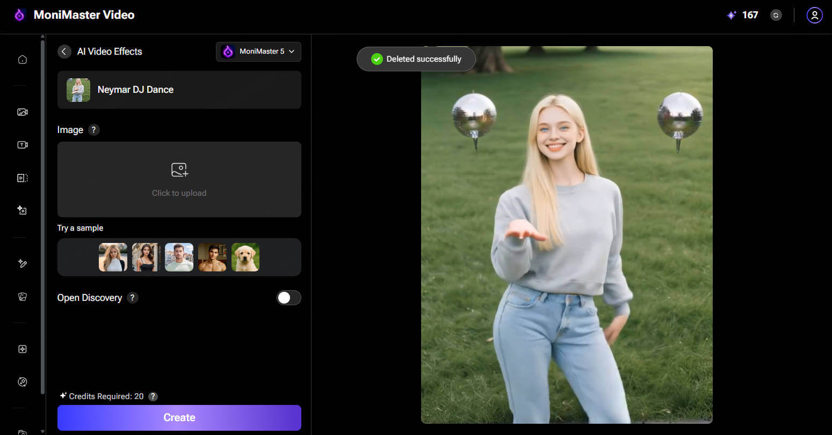
Task: Open the Home page from the sidebar
Action: click(22, 59)
